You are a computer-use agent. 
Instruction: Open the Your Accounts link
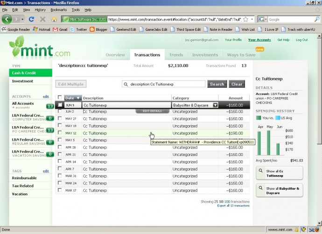[259, 40]
